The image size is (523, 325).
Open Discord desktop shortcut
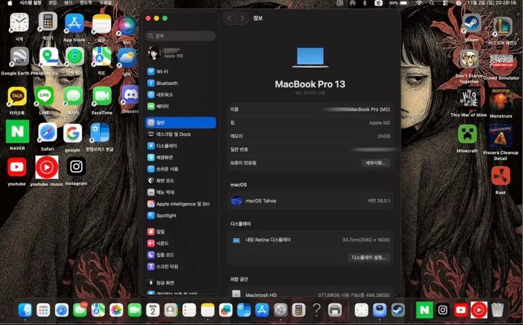coord(130,99)
